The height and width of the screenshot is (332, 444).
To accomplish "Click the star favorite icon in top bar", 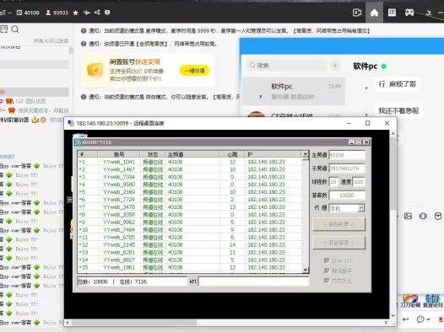I will [76, 13].
